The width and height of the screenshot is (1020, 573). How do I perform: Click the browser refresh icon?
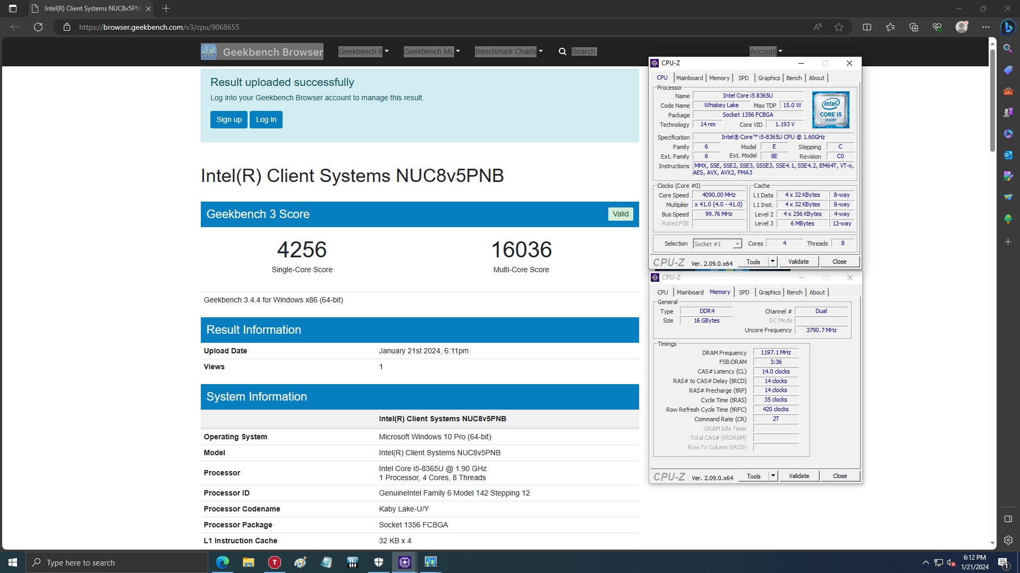[x=38, y=27]
